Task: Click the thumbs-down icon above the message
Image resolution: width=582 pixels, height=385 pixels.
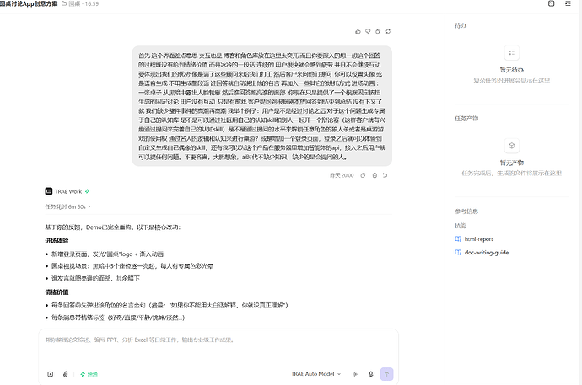Action: [x=368, y=31]
